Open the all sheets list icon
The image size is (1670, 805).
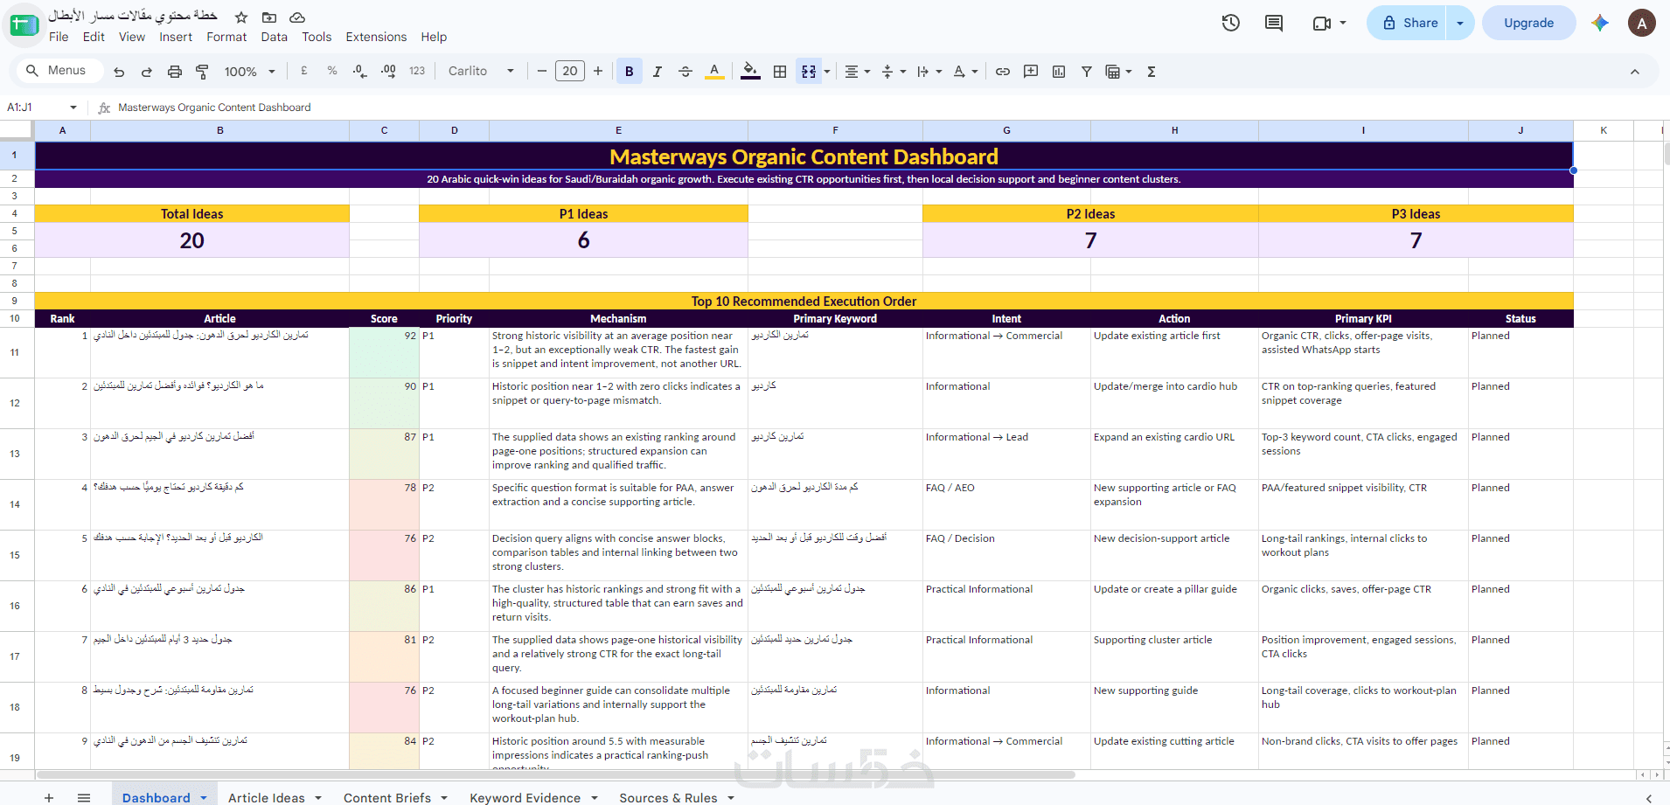click(84, 797)
